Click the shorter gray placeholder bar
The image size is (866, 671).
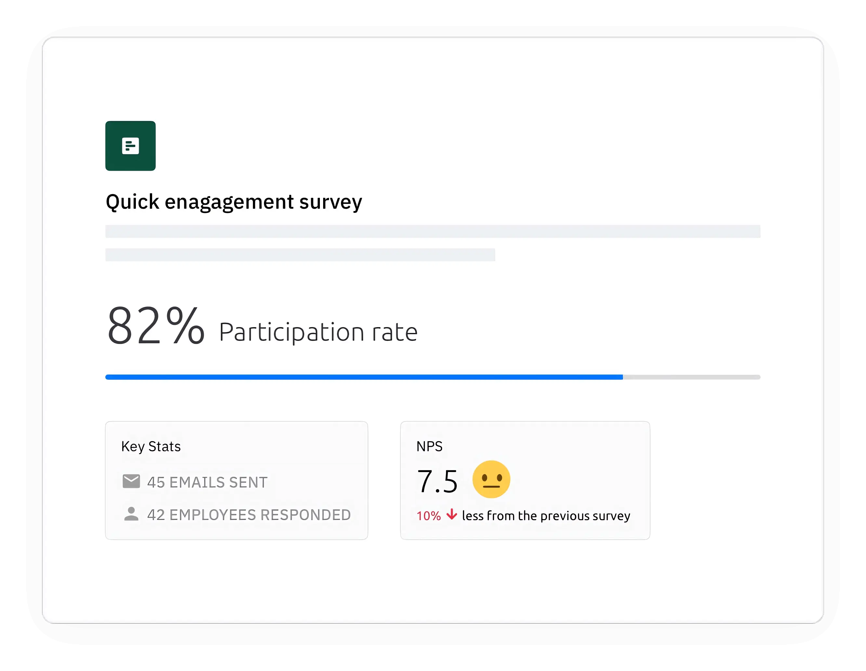tap(300, 255)
